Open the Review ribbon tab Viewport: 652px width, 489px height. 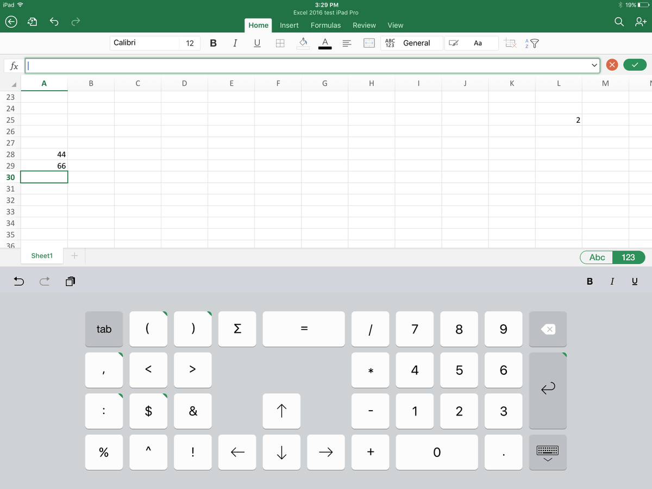pyautogui.click(x=364, y=25)
